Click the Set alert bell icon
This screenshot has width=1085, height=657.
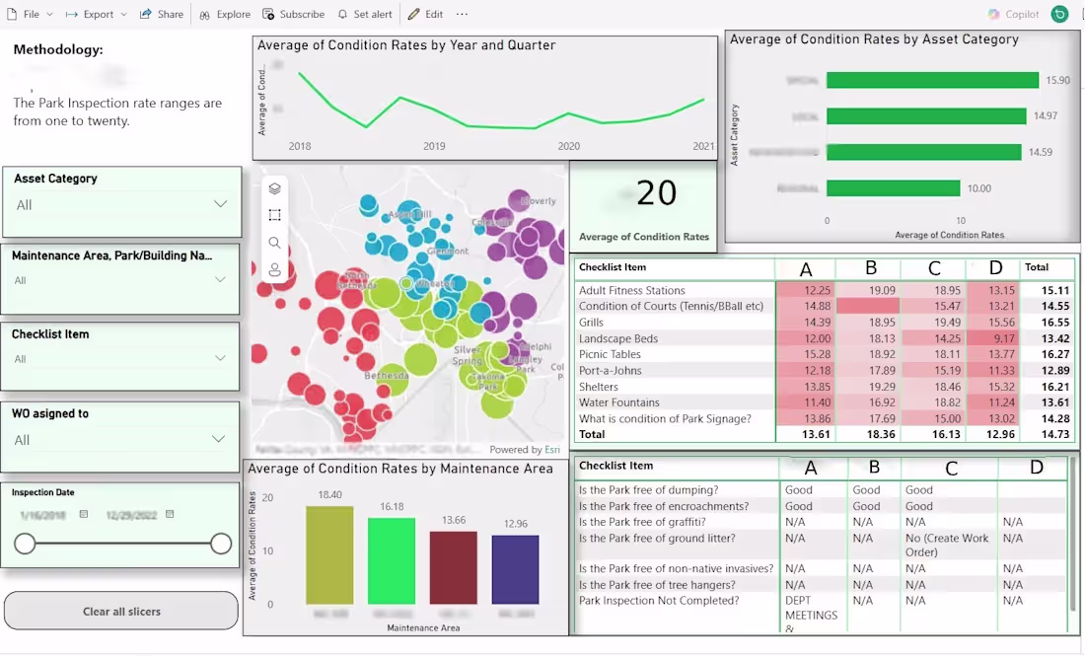click(345, 14)
